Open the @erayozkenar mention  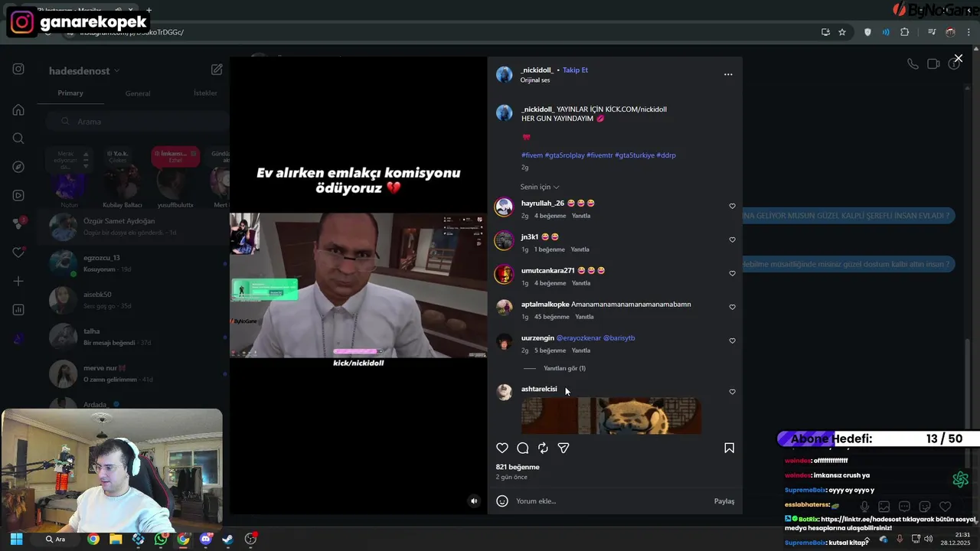(x=579, y=337)
